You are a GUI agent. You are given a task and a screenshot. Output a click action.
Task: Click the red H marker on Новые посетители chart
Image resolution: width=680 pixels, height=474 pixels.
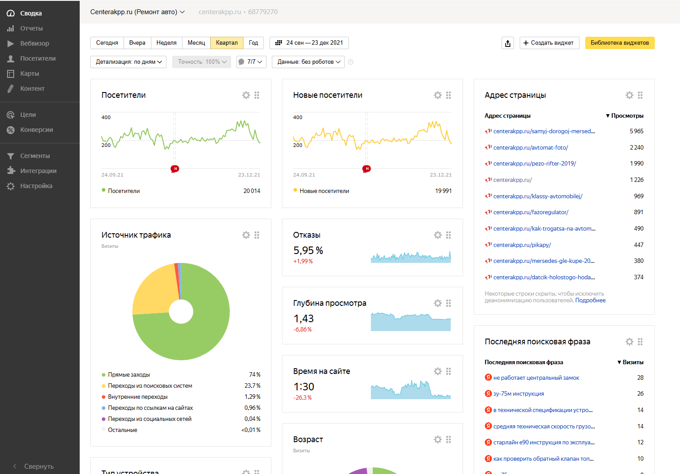tap(367, 169)
